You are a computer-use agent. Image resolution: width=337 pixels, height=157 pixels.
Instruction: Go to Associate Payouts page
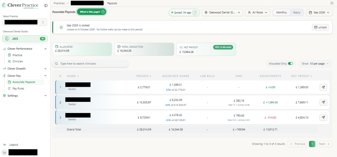[25, 82]
